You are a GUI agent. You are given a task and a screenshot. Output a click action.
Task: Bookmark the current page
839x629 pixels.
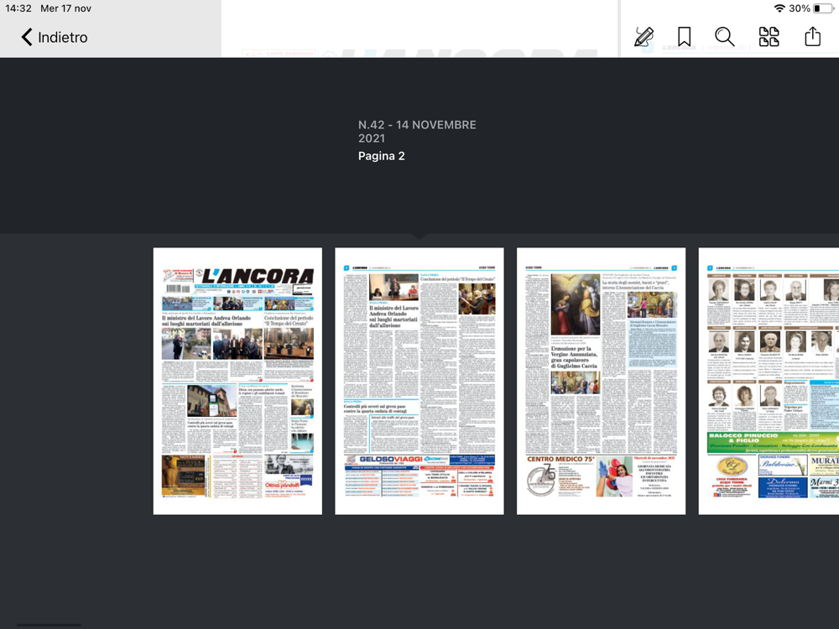pos(684,37)
